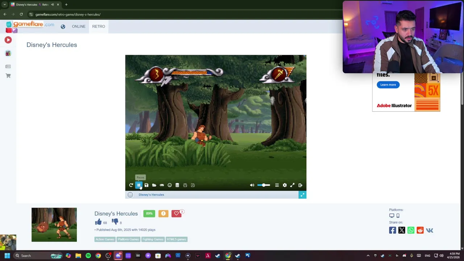The image size is (464, 261).
Task: Open the news sidebar icon
Action: (8, 66)
